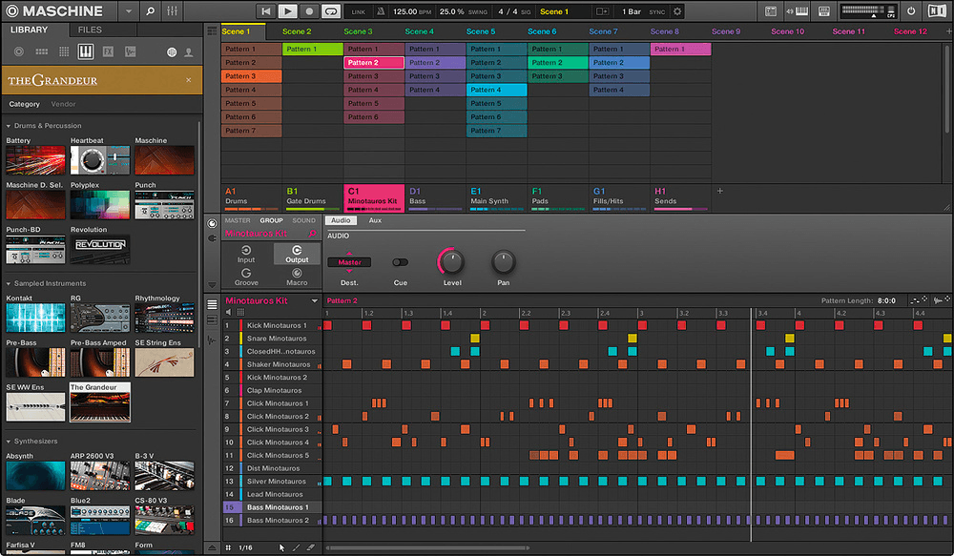Show Sounds type icon in library browser
The height and width of the screenshot is (556, 954).
[64, 51]
